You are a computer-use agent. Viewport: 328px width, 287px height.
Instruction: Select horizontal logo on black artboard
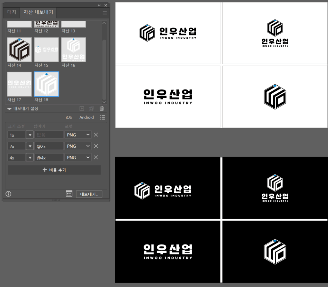click(x=163, y=190)
